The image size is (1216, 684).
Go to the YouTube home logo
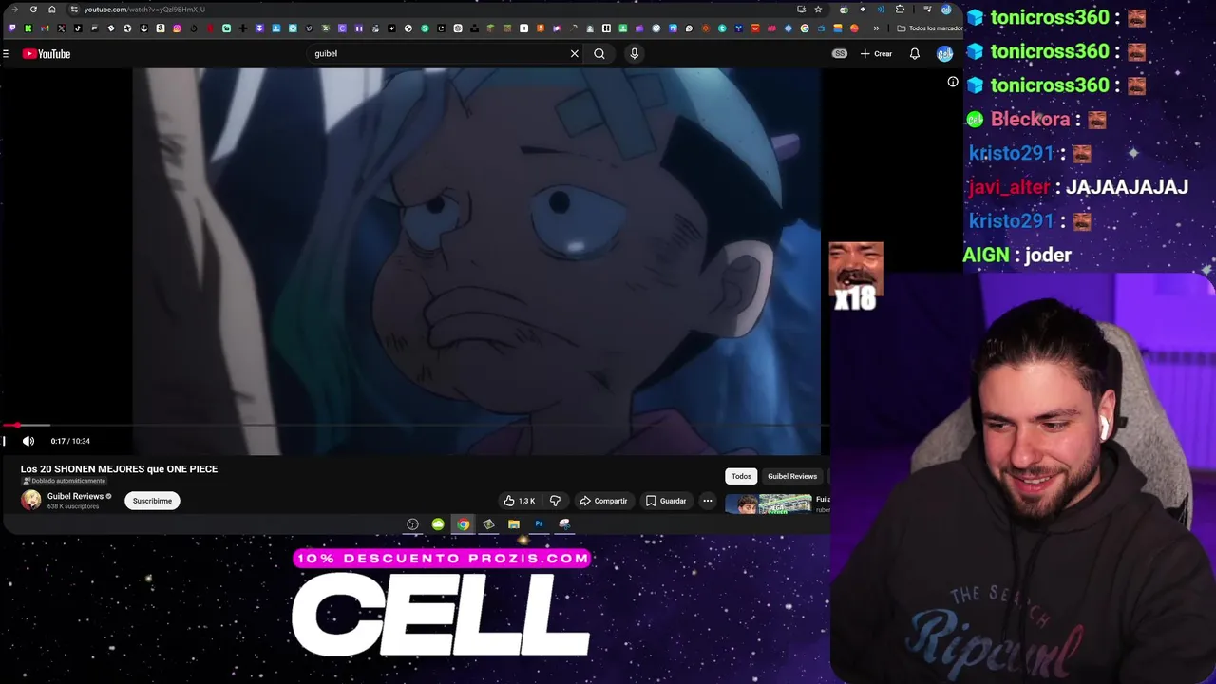point(47,54)
